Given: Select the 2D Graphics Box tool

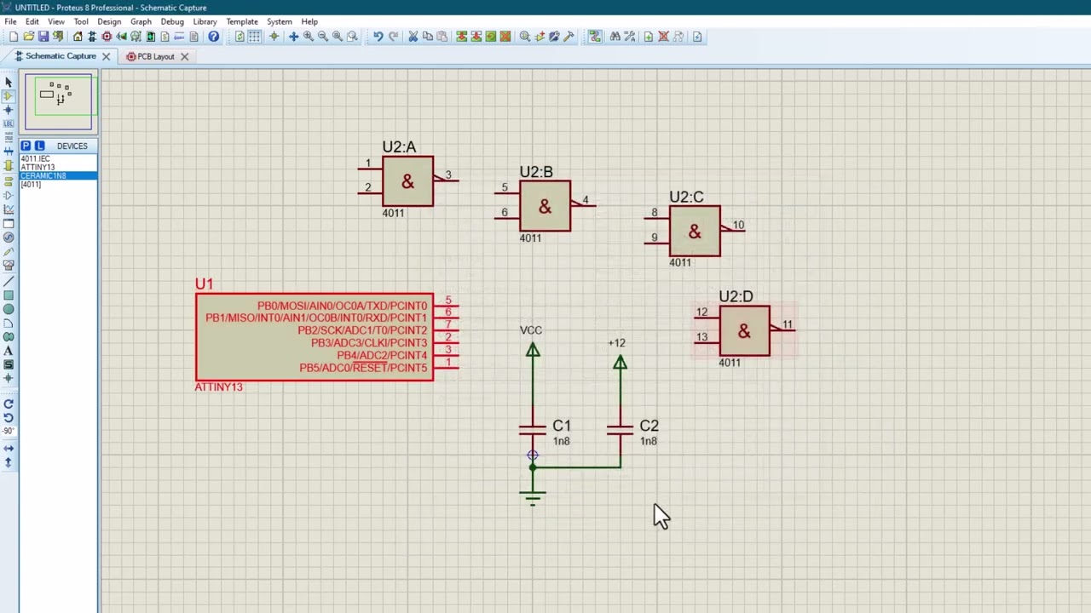Looking at the screenshot, I should pos(9,295).
